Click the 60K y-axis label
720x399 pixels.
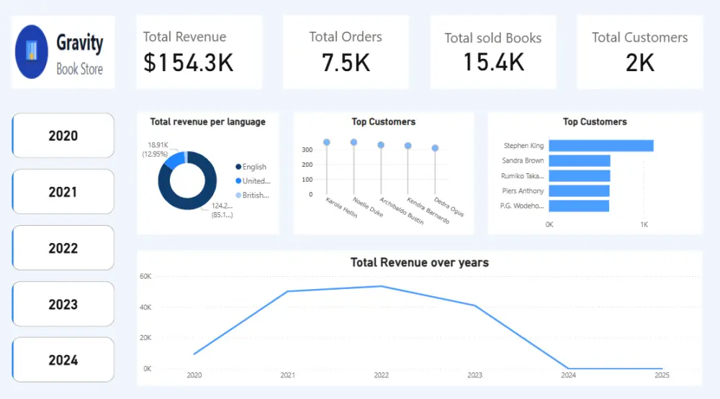click(145, 276)
